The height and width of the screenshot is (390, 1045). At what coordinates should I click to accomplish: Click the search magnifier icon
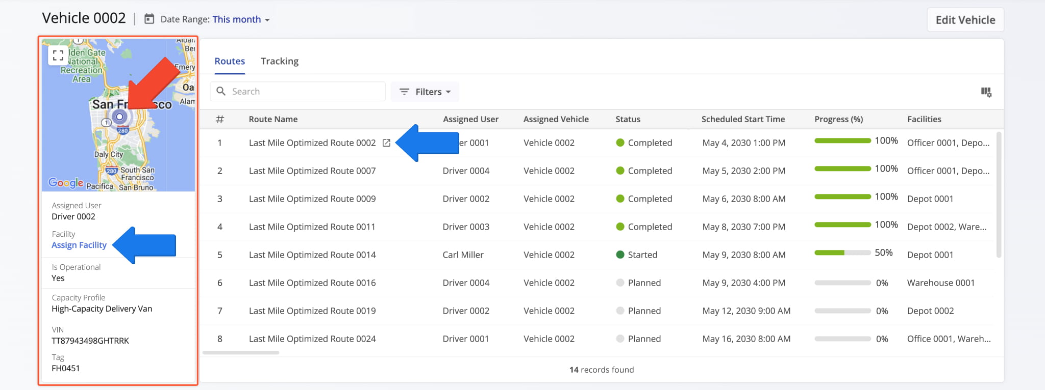tap(221, 92)
